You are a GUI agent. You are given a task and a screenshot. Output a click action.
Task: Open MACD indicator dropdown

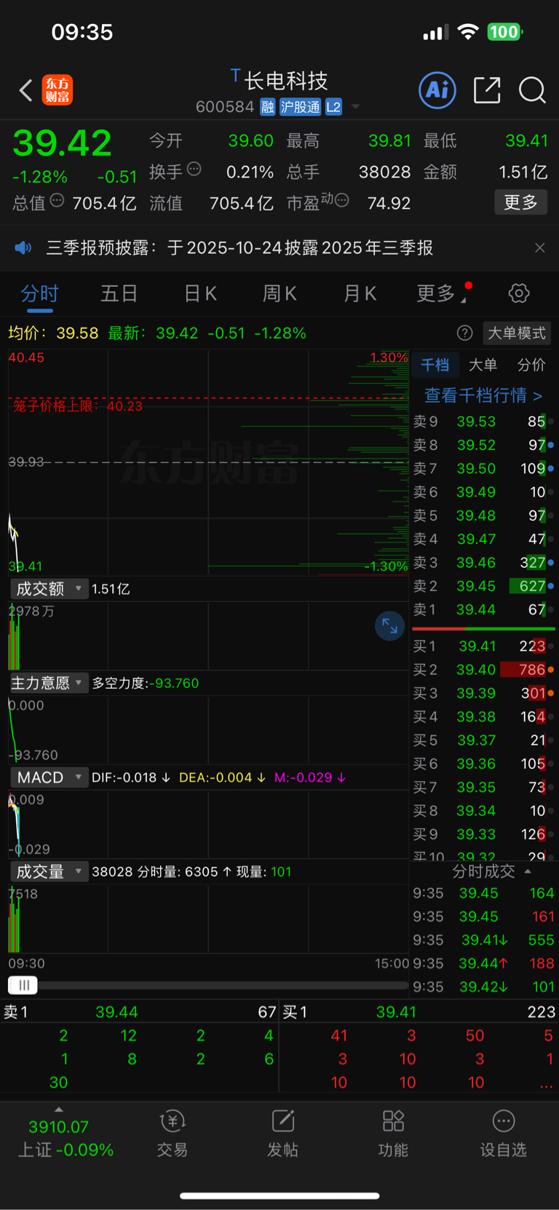pyautogui.click(x=49, y=778)
